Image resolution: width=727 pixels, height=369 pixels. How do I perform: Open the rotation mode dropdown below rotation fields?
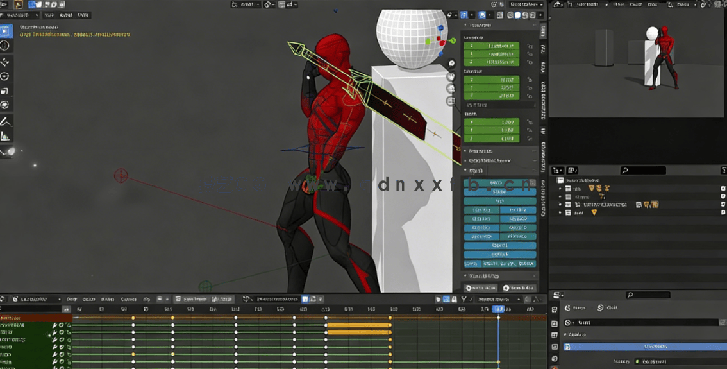pyautogui.click(x=500, y=105)
